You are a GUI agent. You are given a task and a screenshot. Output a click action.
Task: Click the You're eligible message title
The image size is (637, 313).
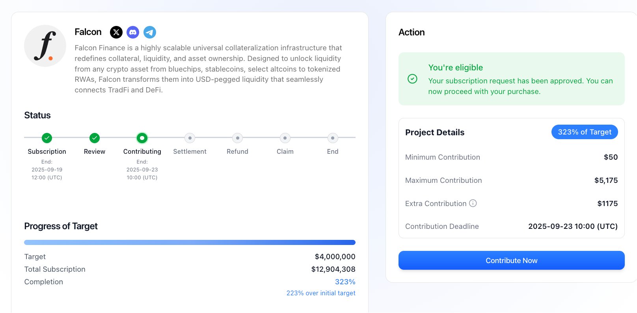point(455,67)
